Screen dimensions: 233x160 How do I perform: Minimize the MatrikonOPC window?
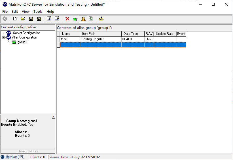[200, 5]
